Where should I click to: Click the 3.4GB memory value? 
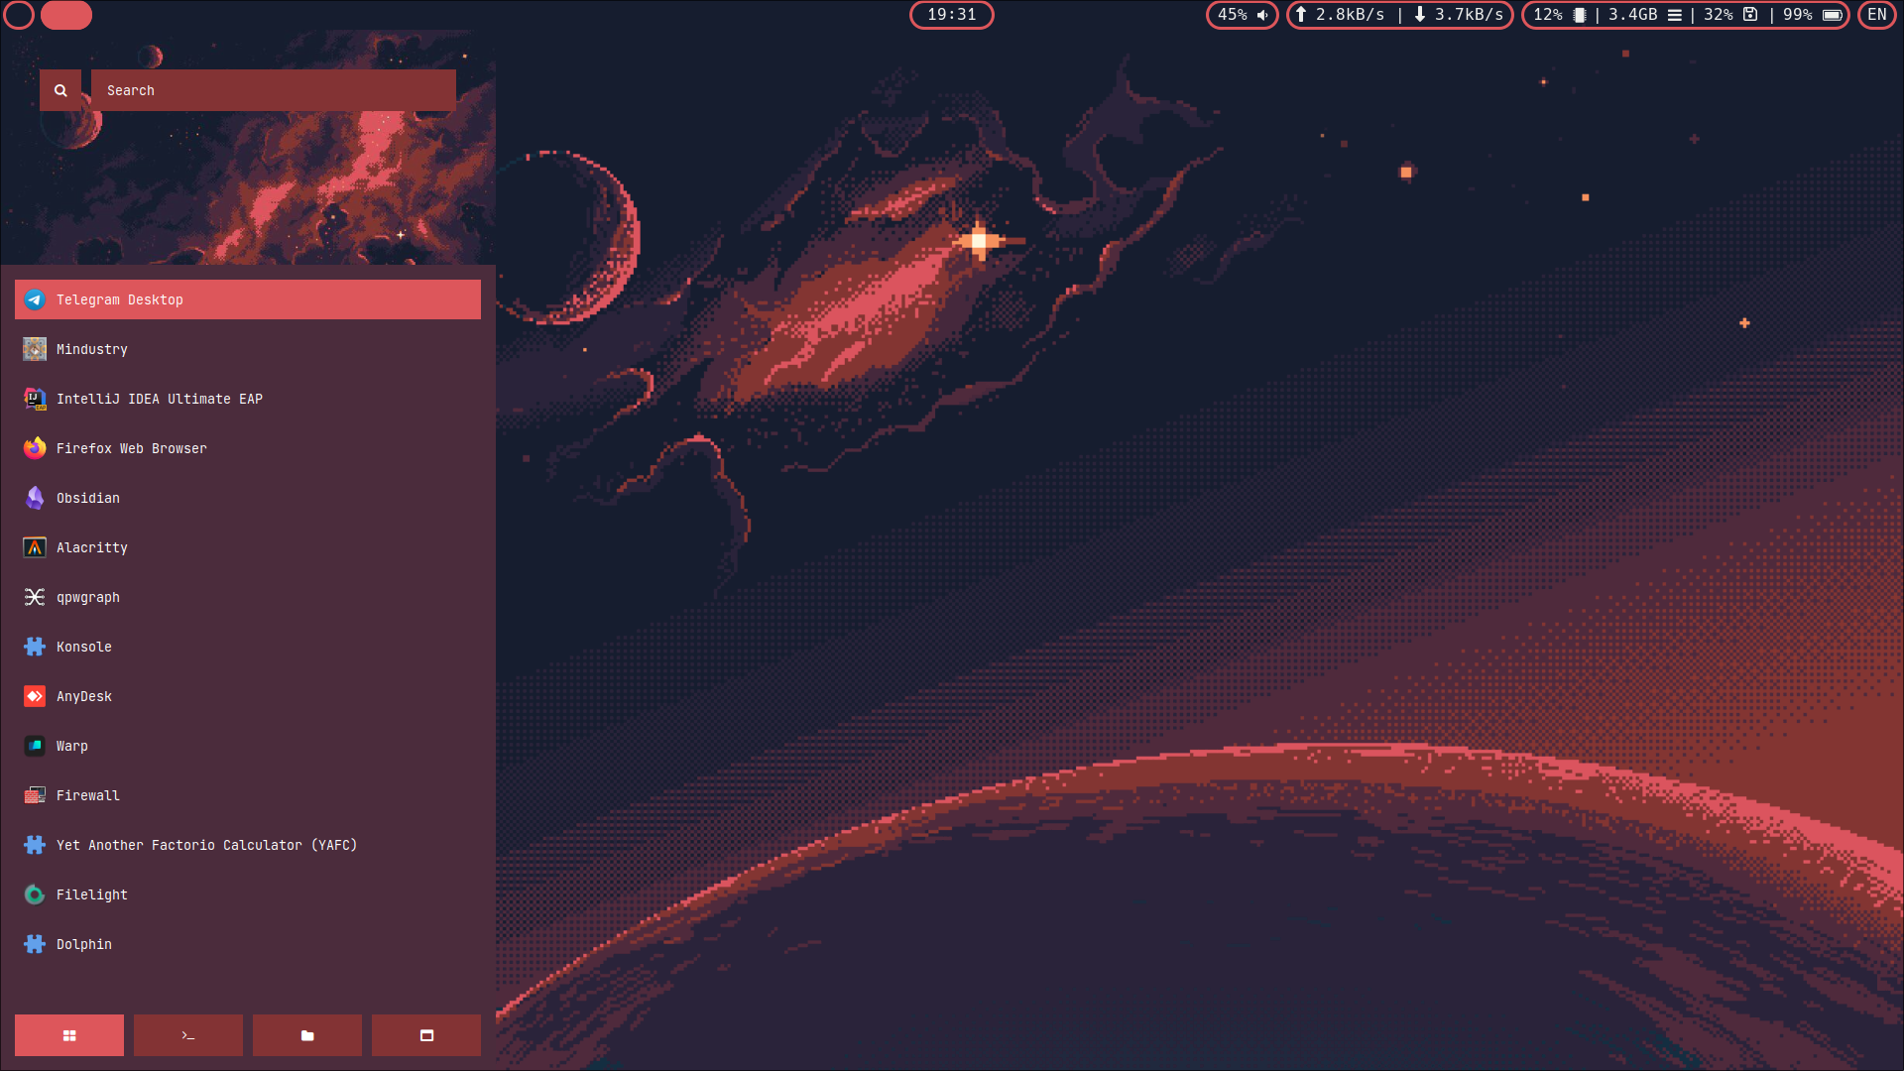coord(1633,15)
